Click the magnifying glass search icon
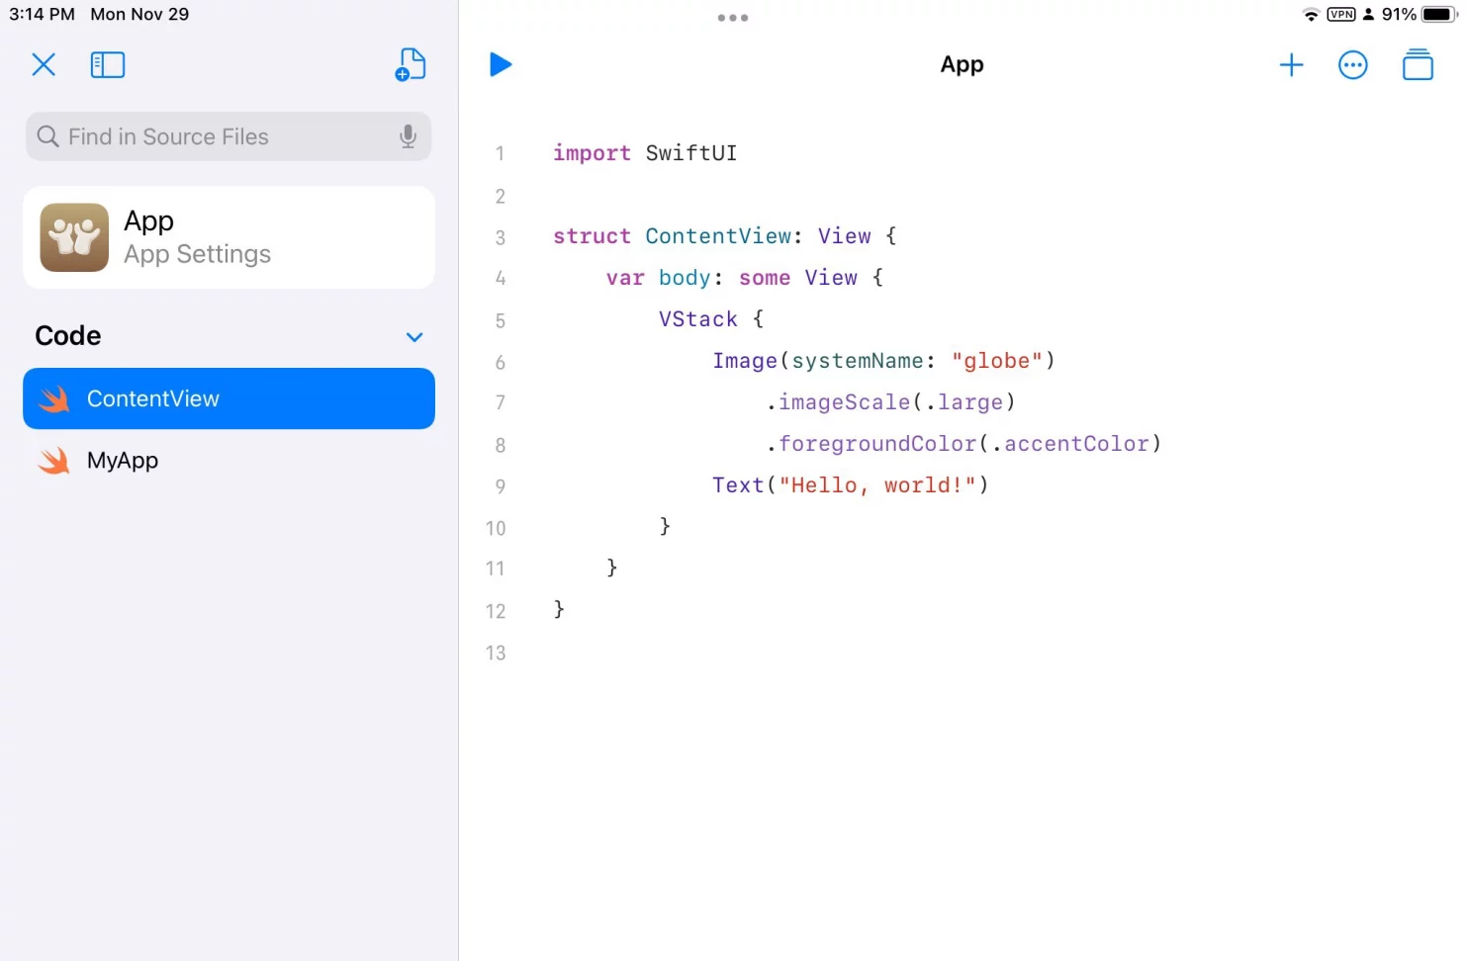This screenshot has height=961, width=1466. (47, 136)
